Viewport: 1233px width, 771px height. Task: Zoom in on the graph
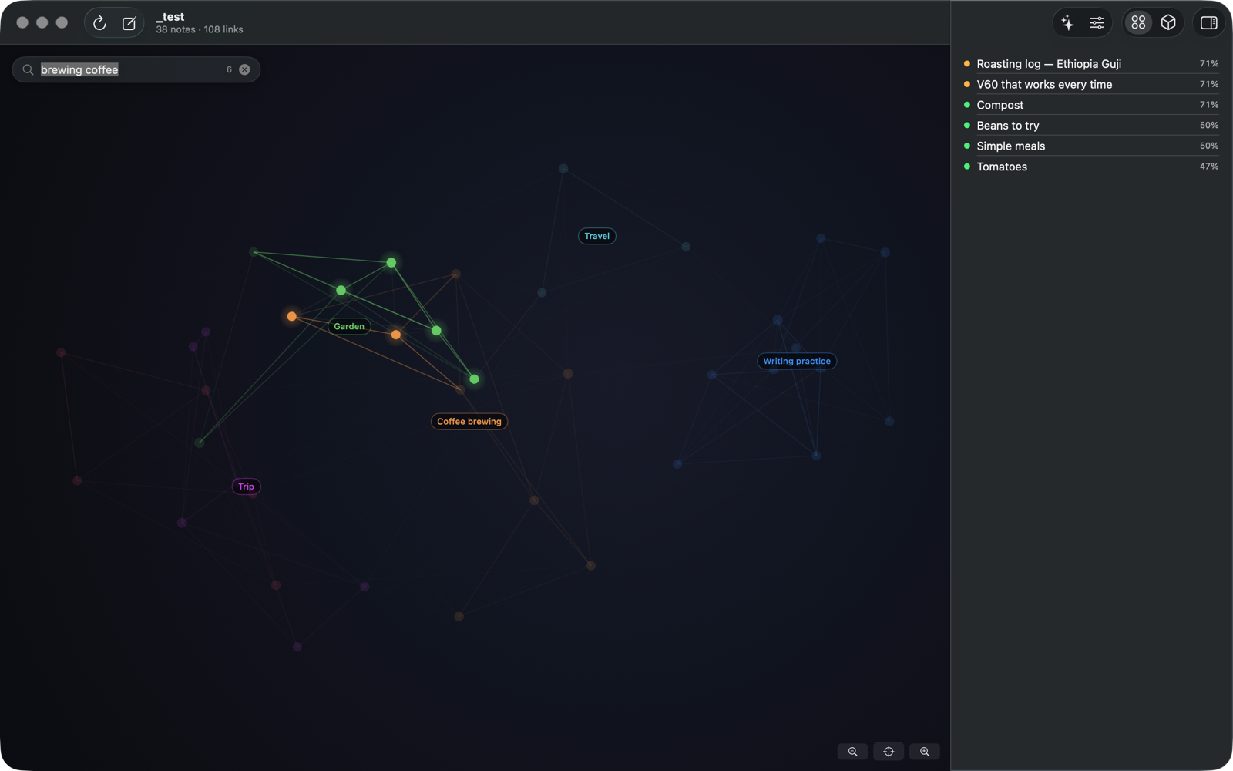(925, 752)
